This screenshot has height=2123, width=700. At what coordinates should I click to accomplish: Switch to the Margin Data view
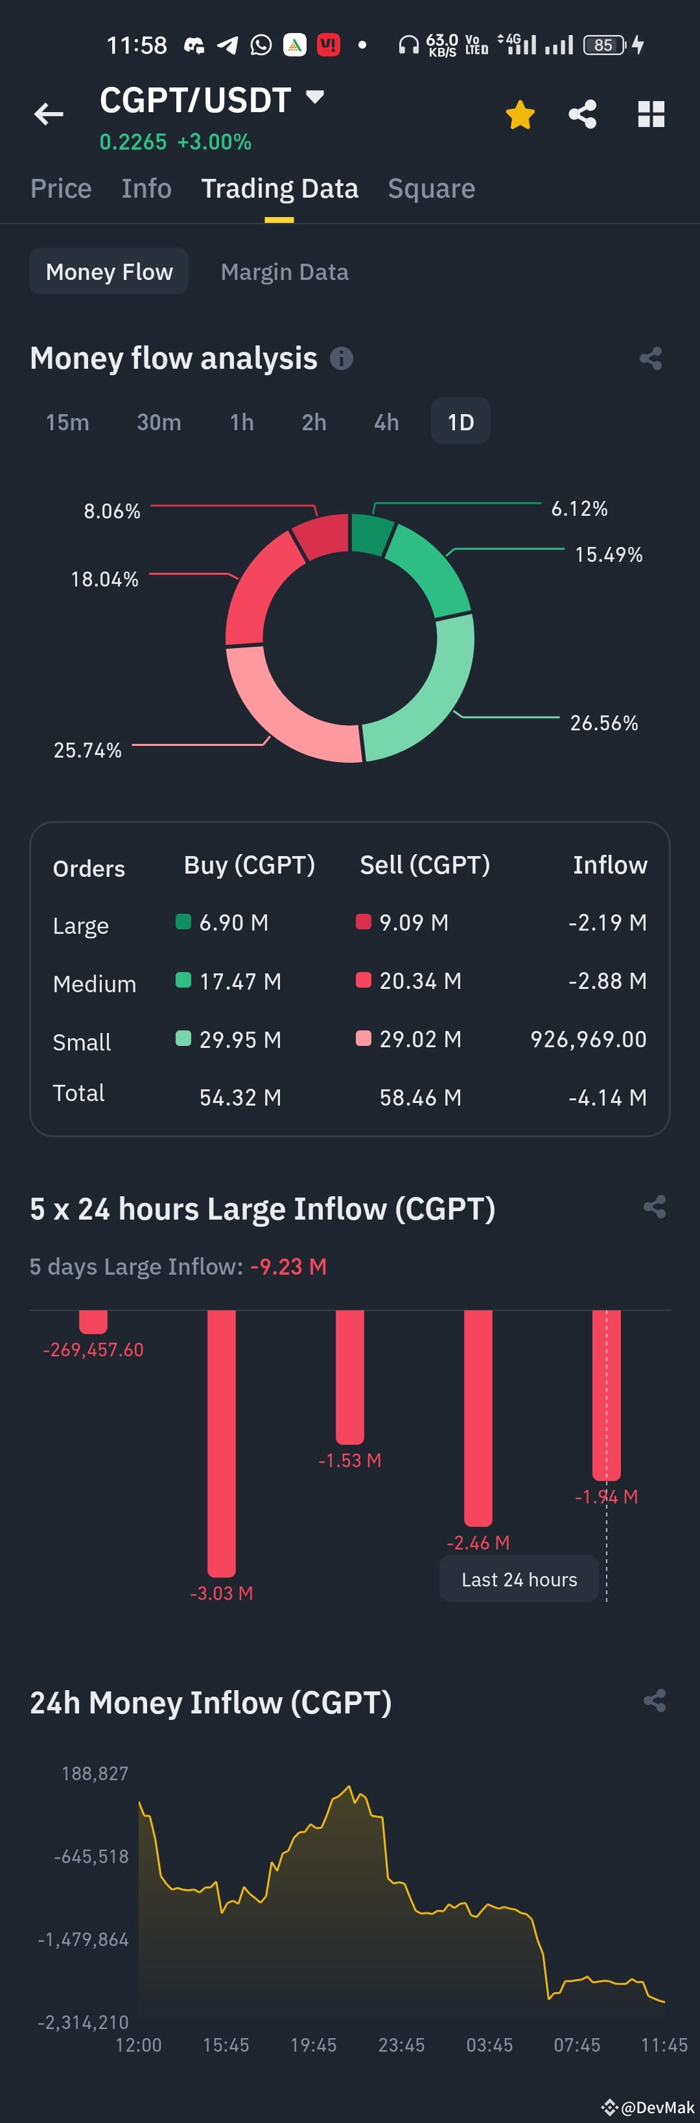click(284, 271)
